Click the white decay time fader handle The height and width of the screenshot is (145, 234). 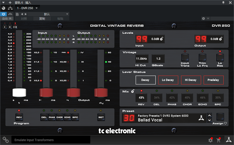[19, 93]
